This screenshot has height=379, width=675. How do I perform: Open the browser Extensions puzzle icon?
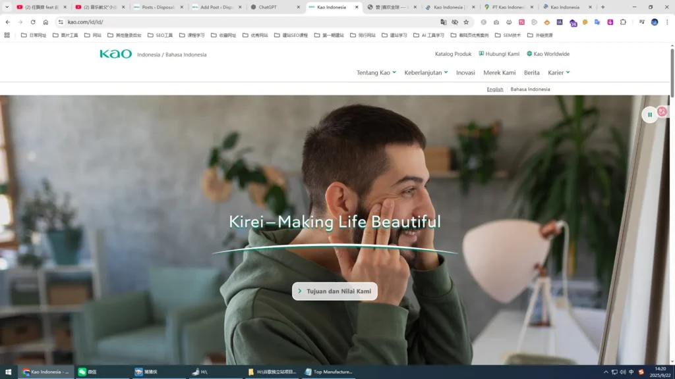pos(623,22)
